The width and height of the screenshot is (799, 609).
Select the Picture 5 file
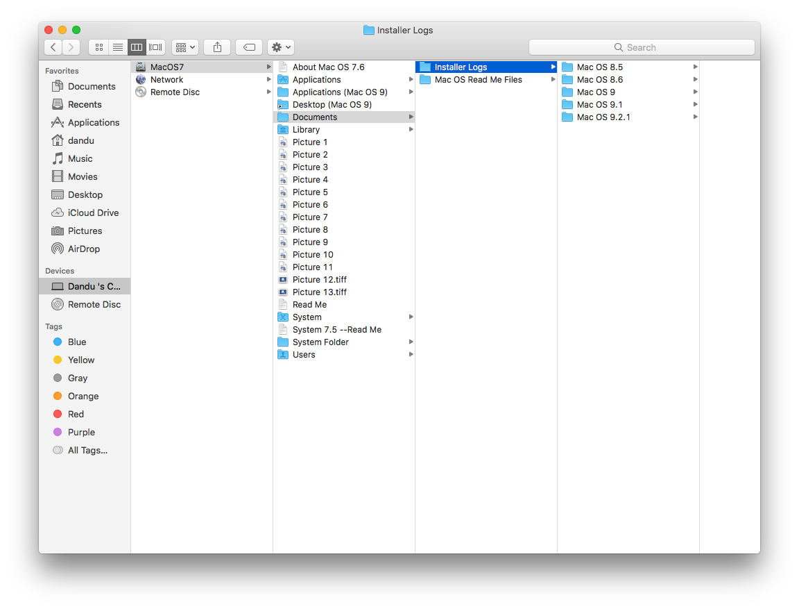click(x=344, y=192)
